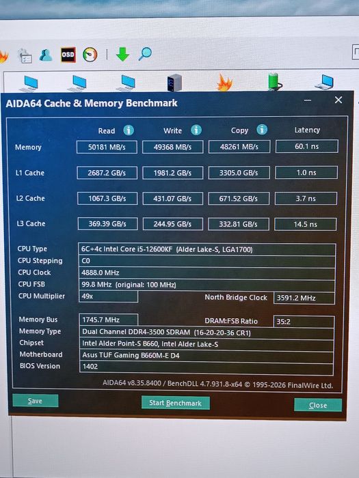The width and height of the screenshot is (359, 478).
Task: Click the Memory Latency value 60.1 ns
Action: (307, 146)
